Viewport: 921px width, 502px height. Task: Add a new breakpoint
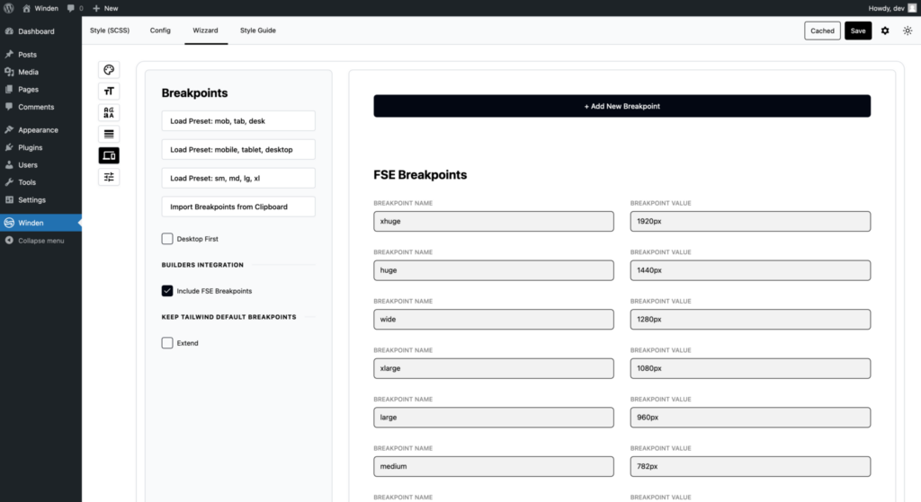coord(622,106)
